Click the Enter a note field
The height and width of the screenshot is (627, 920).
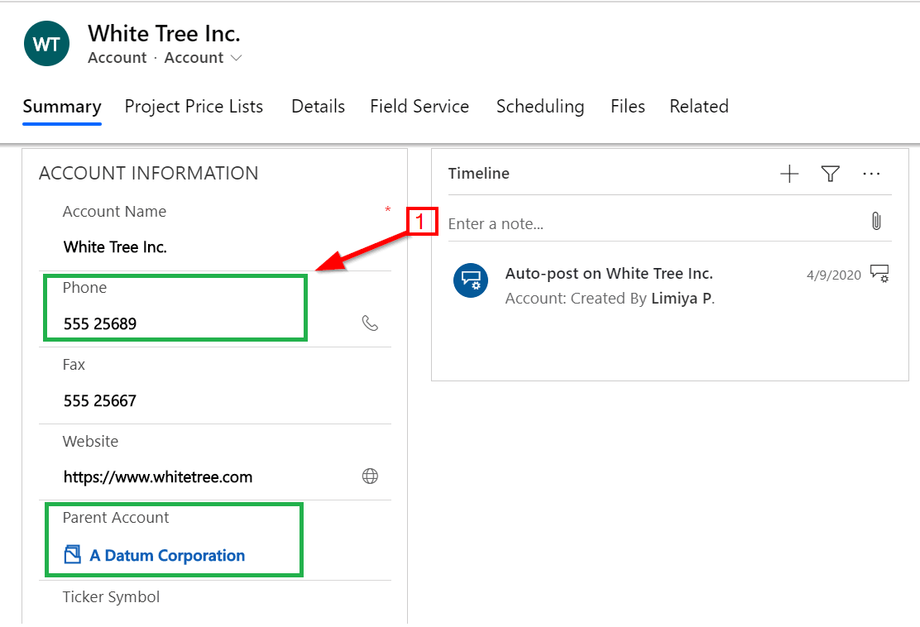pyautogui.click(x=645, y=224)
